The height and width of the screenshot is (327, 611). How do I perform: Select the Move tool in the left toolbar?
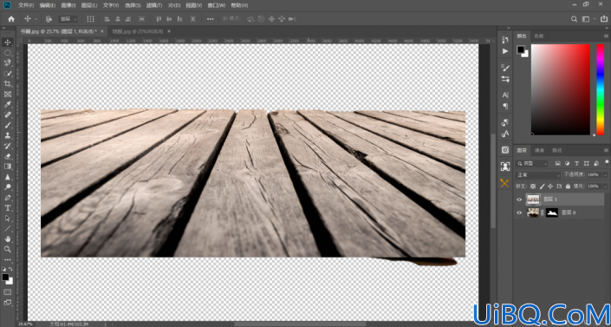coord(8,43)
